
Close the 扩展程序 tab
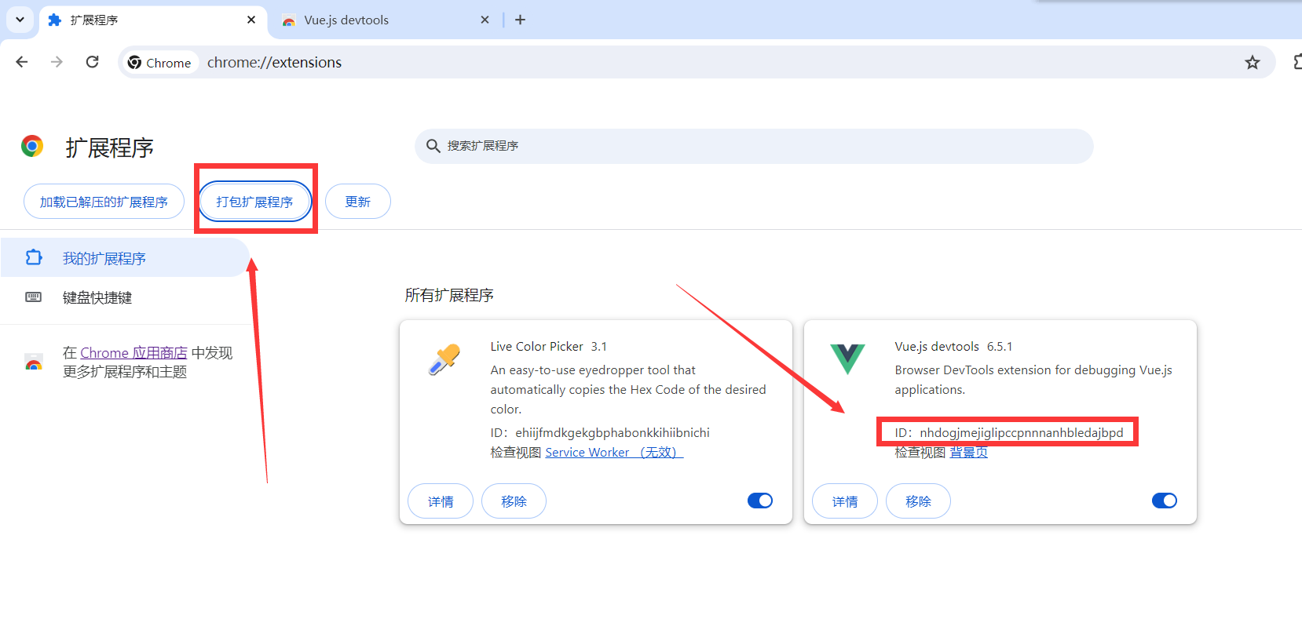(251, 20)
